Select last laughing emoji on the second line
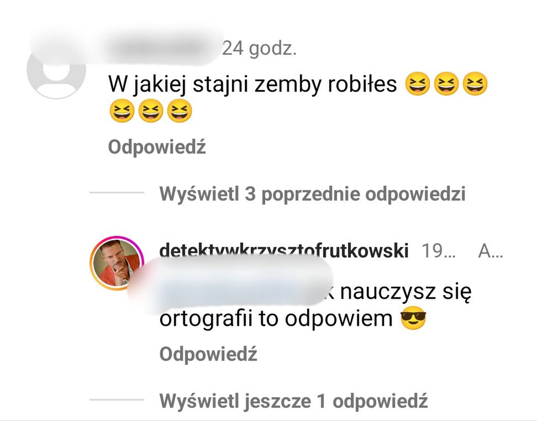Screen dimensions: 537x421 click(x=180, y=110)
